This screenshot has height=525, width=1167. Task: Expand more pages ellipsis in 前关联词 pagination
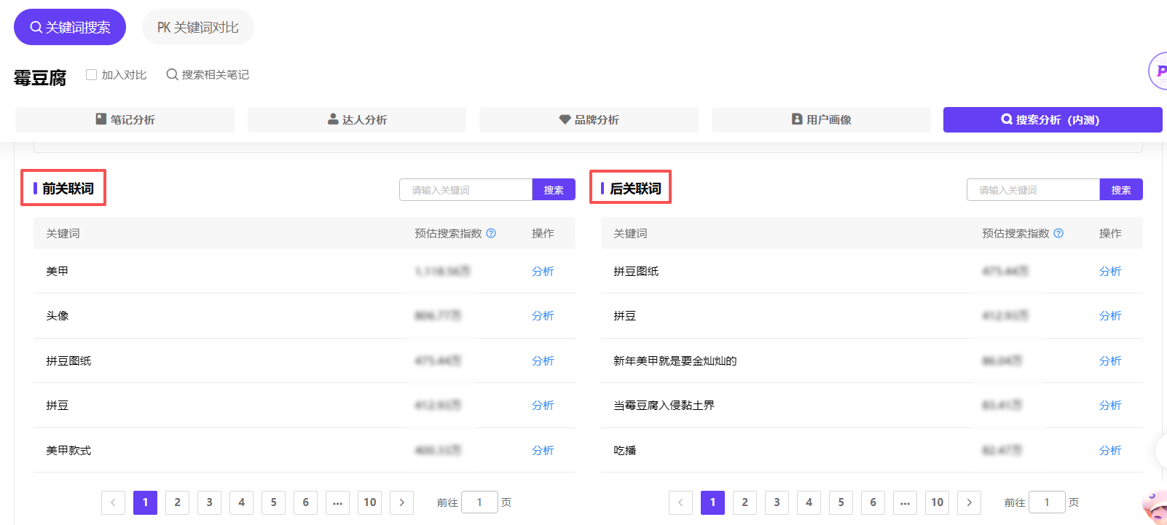pyautogui.click(x=337, y=502)
